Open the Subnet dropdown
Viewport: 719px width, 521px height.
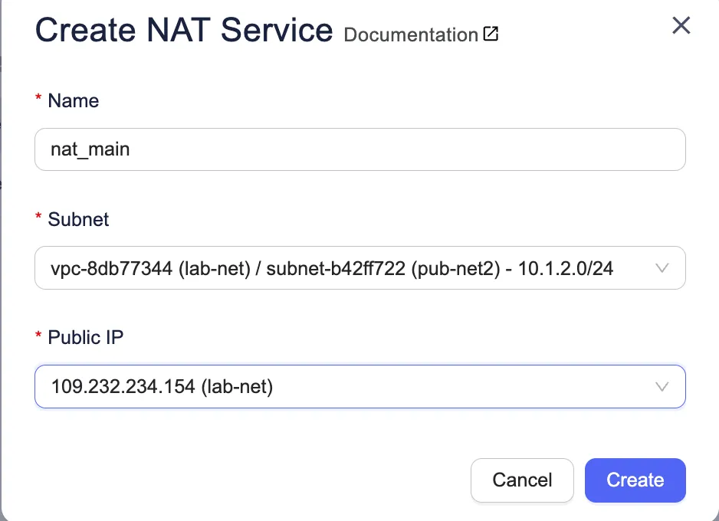click(359, 268)
